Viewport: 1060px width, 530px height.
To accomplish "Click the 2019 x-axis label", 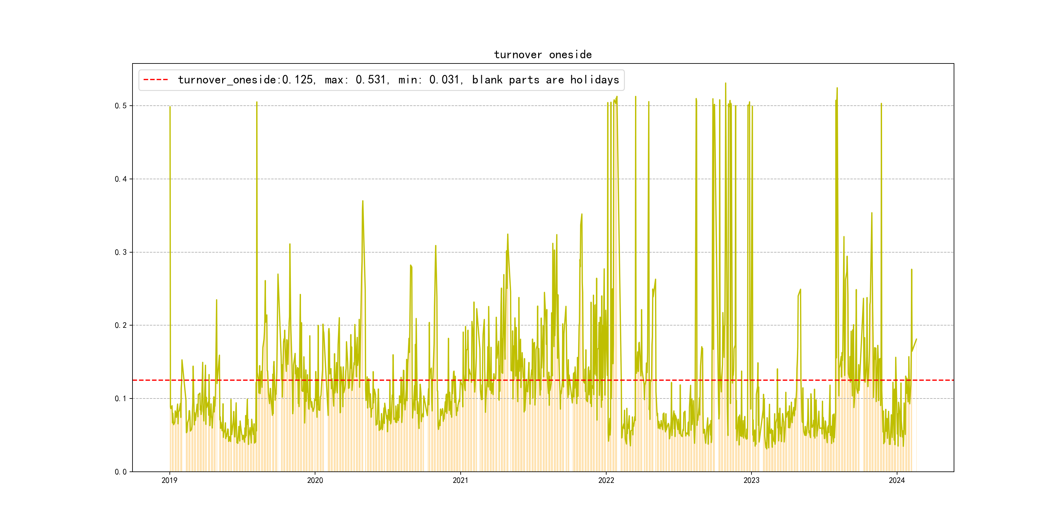I will point(169,480).
